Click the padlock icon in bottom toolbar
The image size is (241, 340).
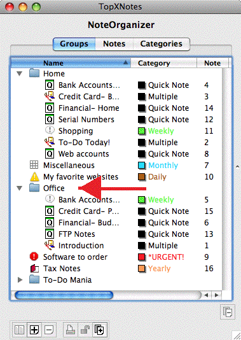[x=85, y=330]
